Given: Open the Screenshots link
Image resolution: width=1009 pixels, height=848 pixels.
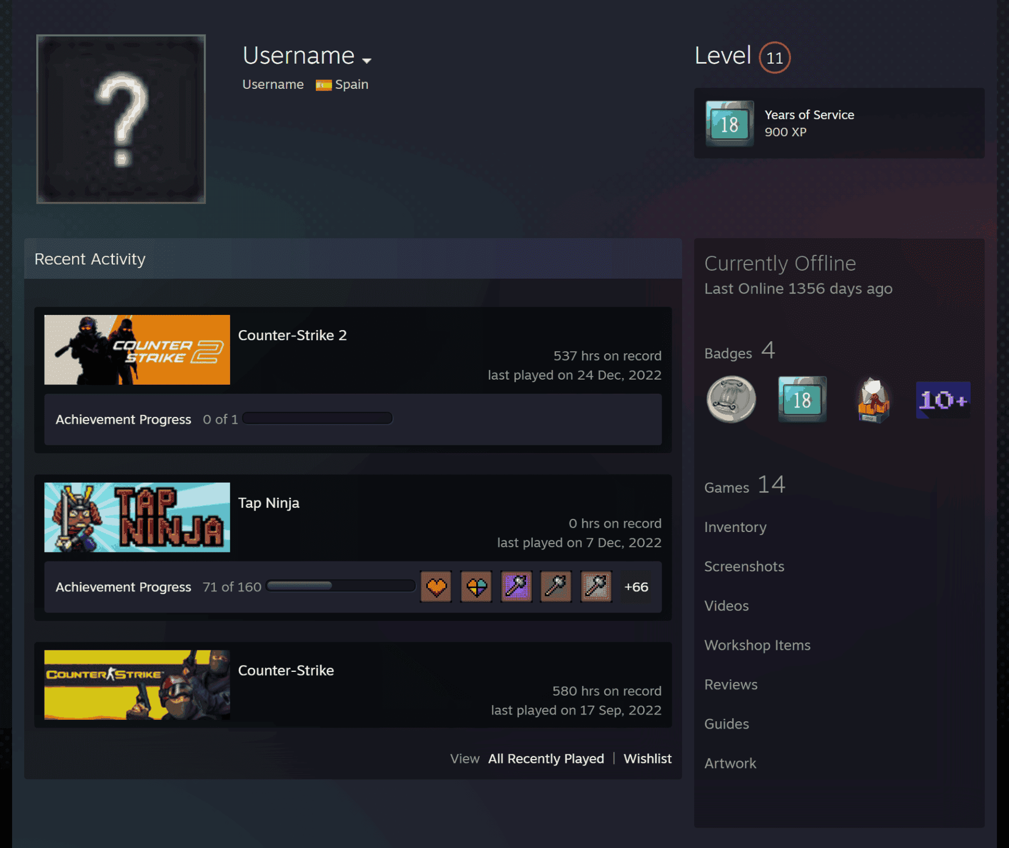Looking at the screenshot, I should click(x=744, y=566).
